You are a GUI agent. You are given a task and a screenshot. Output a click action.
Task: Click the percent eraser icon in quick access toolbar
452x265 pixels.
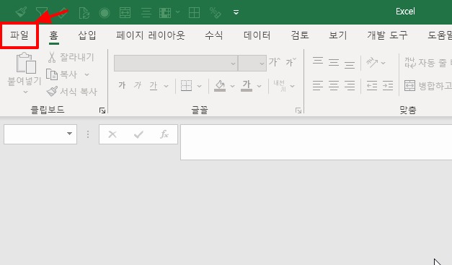coord(216,13)
